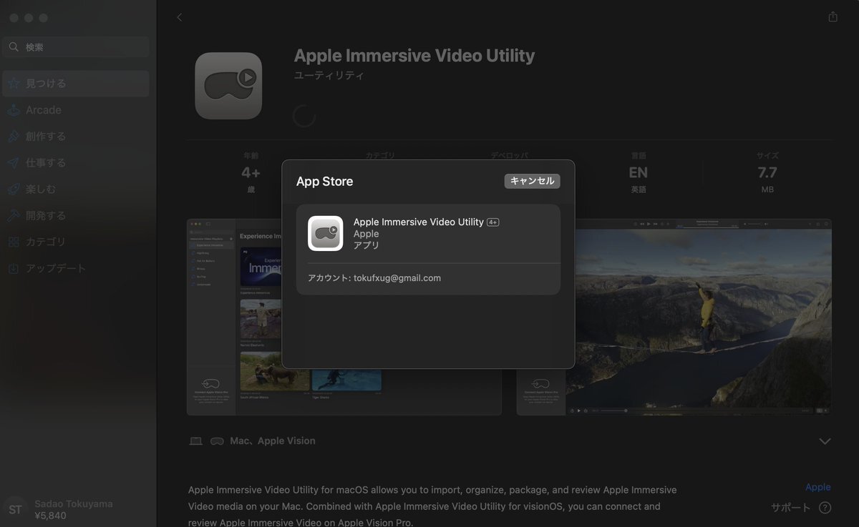Open the Apple developer link
The image size is (859, 527).
tap(817, 487)
